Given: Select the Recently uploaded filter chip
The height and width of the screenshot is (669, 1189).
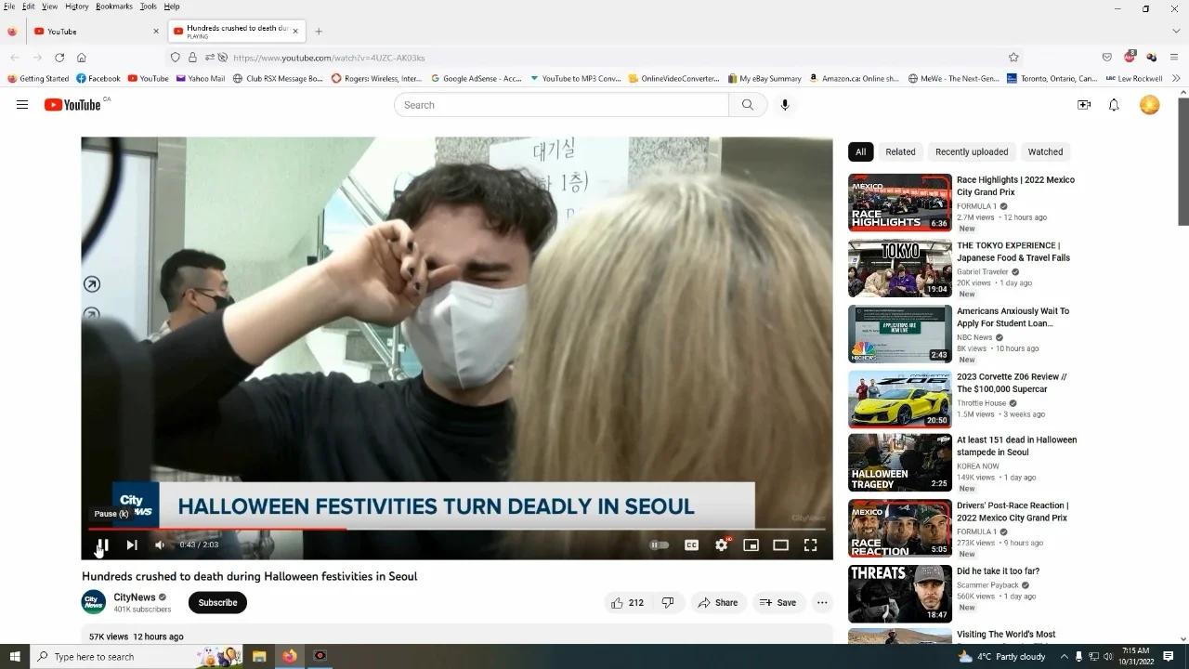Looking at the screenshot, I should click(972, 151).
